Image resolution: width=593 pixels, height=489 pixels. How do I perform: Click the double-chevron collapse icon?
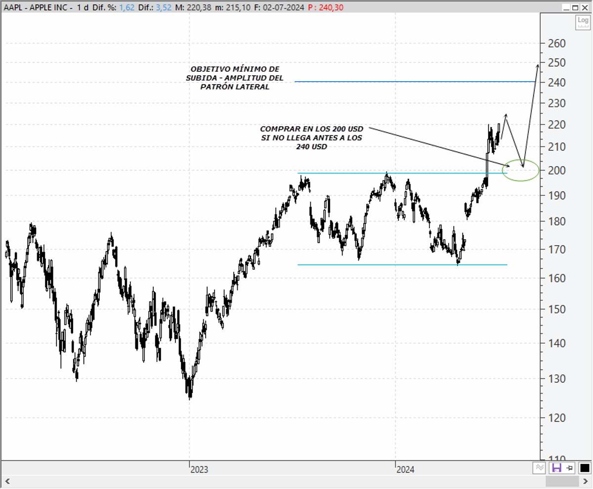[x=540, y=468]
